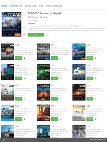107x142 pixels.
Task: Open the 6/24 cover thumbnail
Action: 8,52
